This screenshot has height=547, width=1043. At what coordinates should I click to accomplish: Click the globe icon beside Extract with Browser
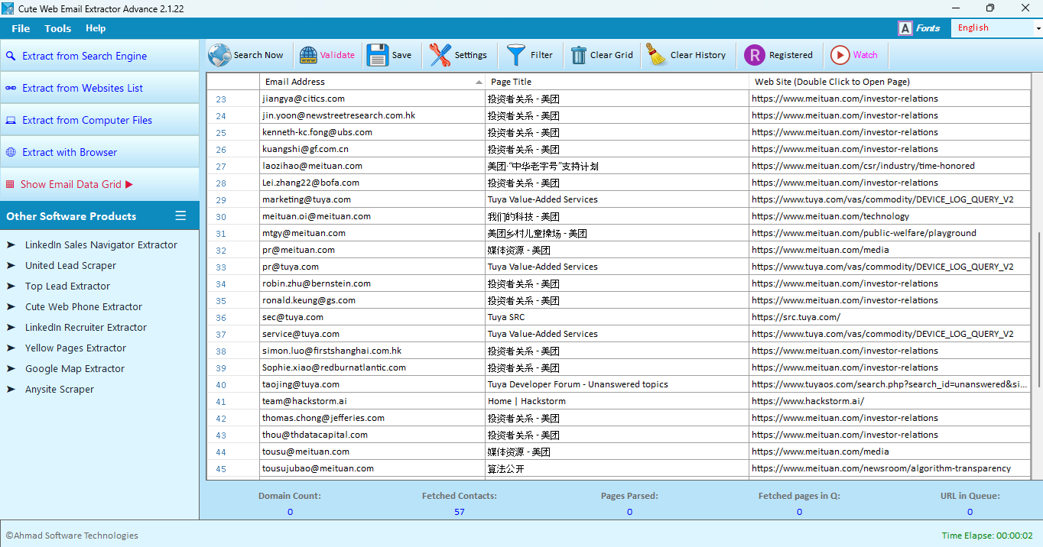pos(11,152)
